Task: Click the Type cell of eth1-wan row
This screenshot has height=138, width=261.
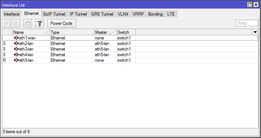Action: point(72,38)
